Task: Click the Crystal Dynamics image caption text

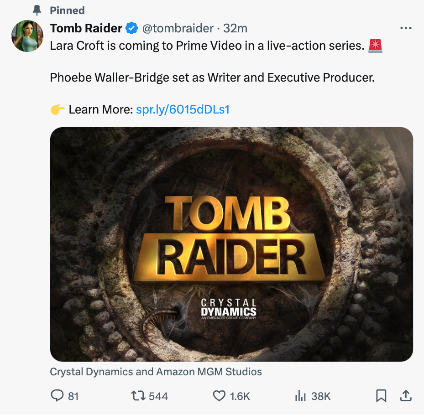Action: click(155, 372)
